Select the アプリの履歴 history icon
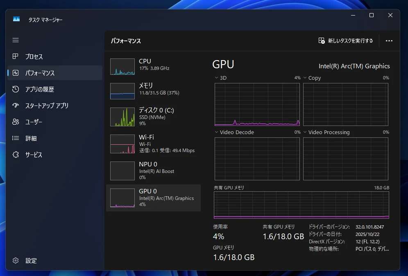 point(16,89)
